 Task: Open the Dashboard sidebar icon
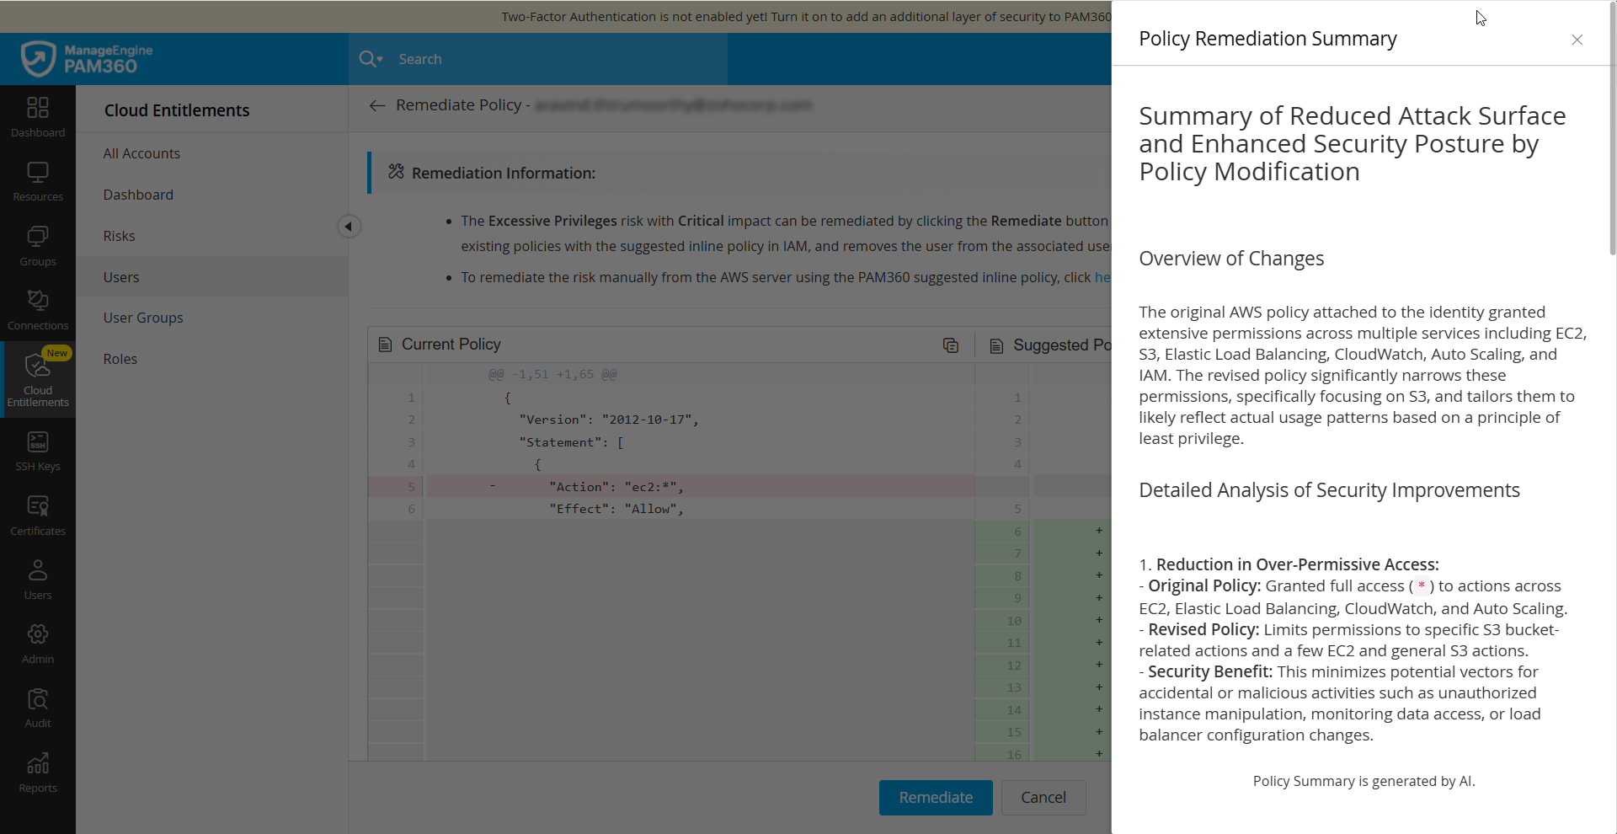[x=38, y=116]
